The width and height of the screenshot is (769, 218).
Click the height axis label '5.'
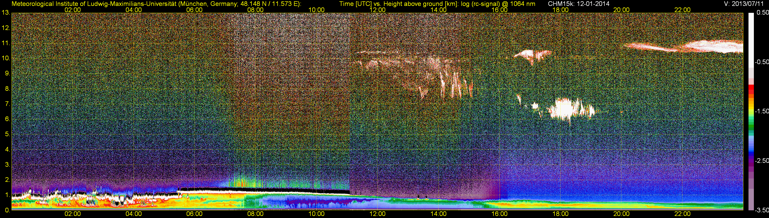[7, 134]
